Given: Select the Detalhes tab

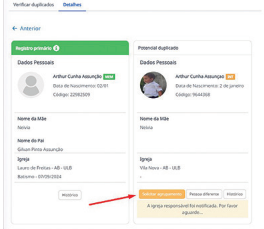Looking at the screenshot, I should [x=72, y=5].
